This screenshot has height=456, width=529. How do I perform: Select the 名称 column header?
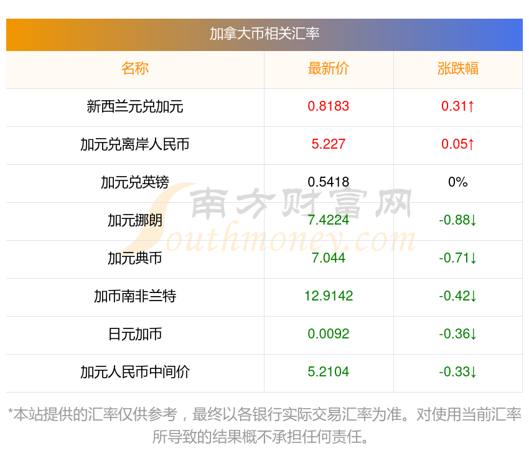click(135, 68)
